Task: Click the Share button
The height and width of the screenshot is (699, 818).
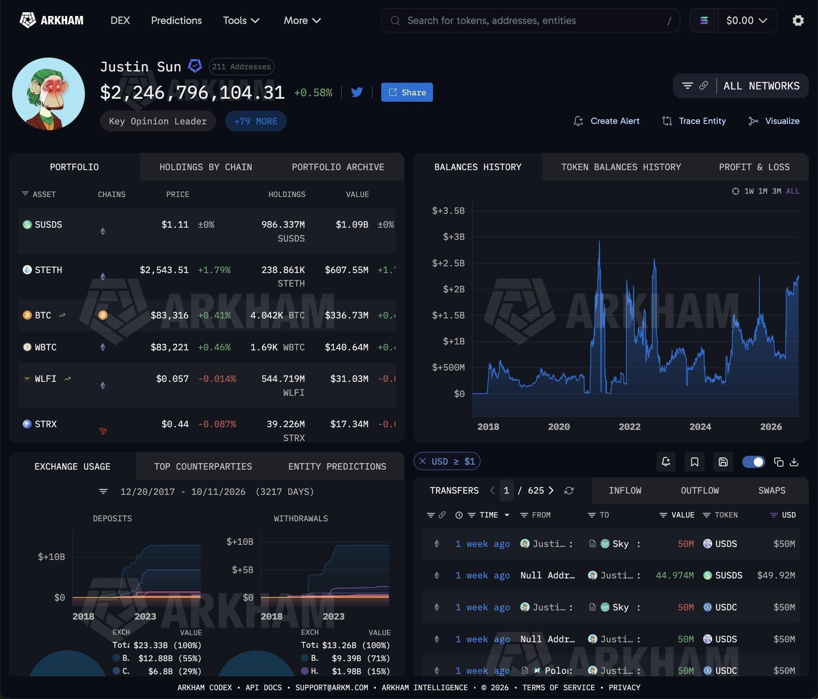Action: [407, 92]
